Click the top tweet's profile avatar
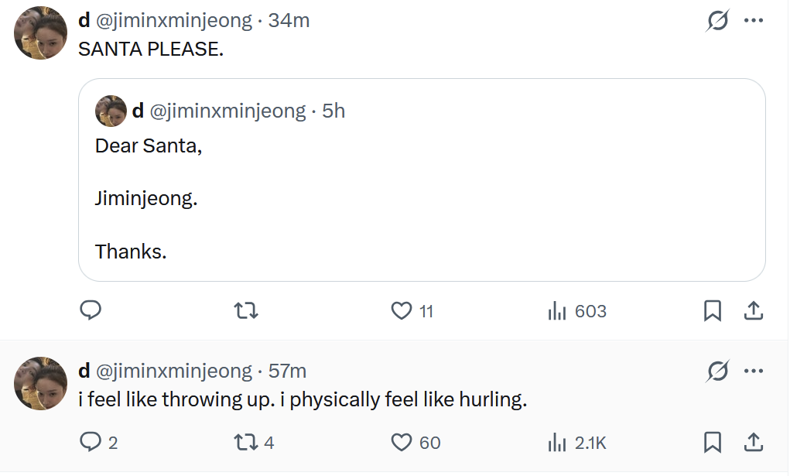 tap(42, 33)
